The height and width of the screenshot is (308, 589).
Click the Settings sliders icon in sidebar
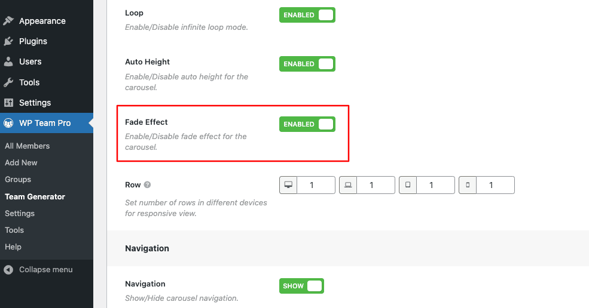(x=8, y=103)
